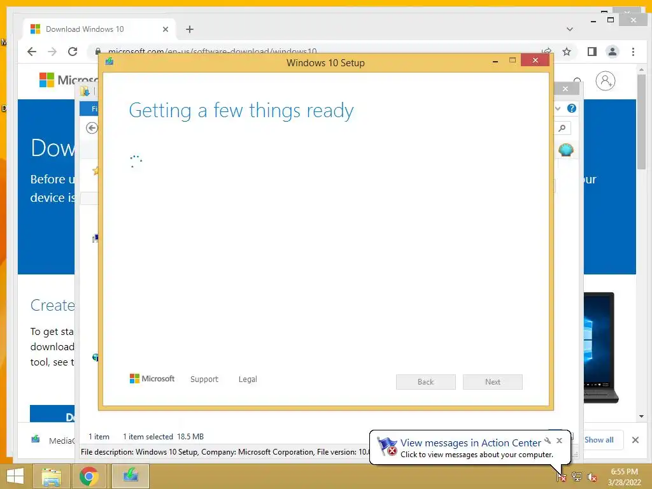
Task: Open the Chrome profile avatar
Action: pos(612,52)
